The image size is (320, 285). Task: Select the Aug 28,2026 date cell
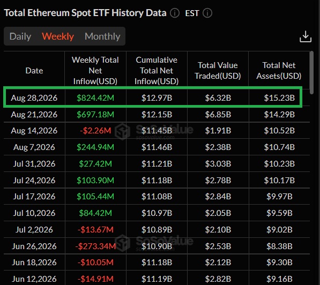click(34, 98)
